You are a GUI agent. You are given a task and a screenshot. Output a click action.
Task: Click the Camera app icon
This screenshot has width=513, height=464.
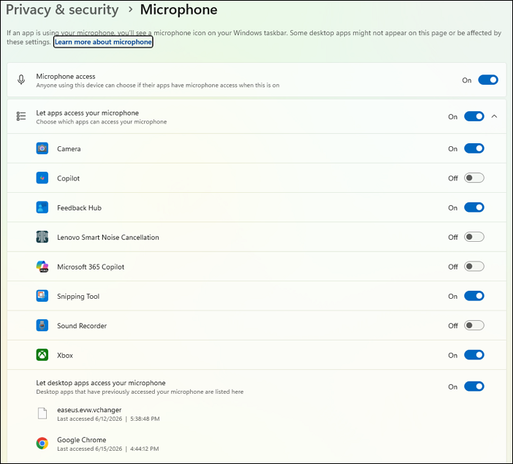(42, 148)
